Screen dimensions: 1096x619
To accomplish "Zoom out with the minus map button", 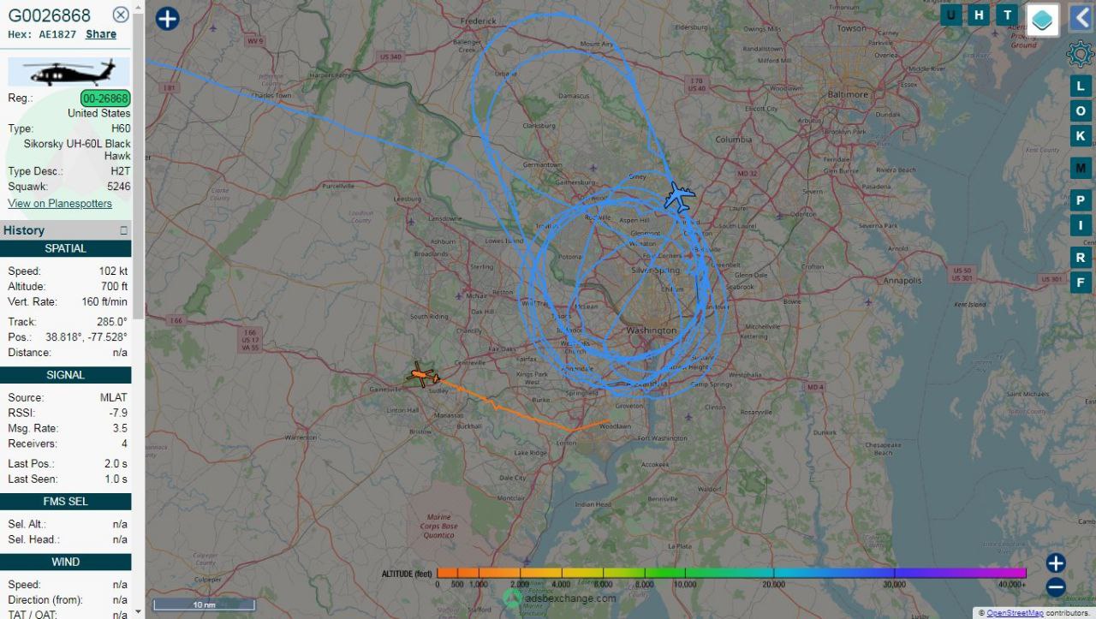I will click(1056, 587).
